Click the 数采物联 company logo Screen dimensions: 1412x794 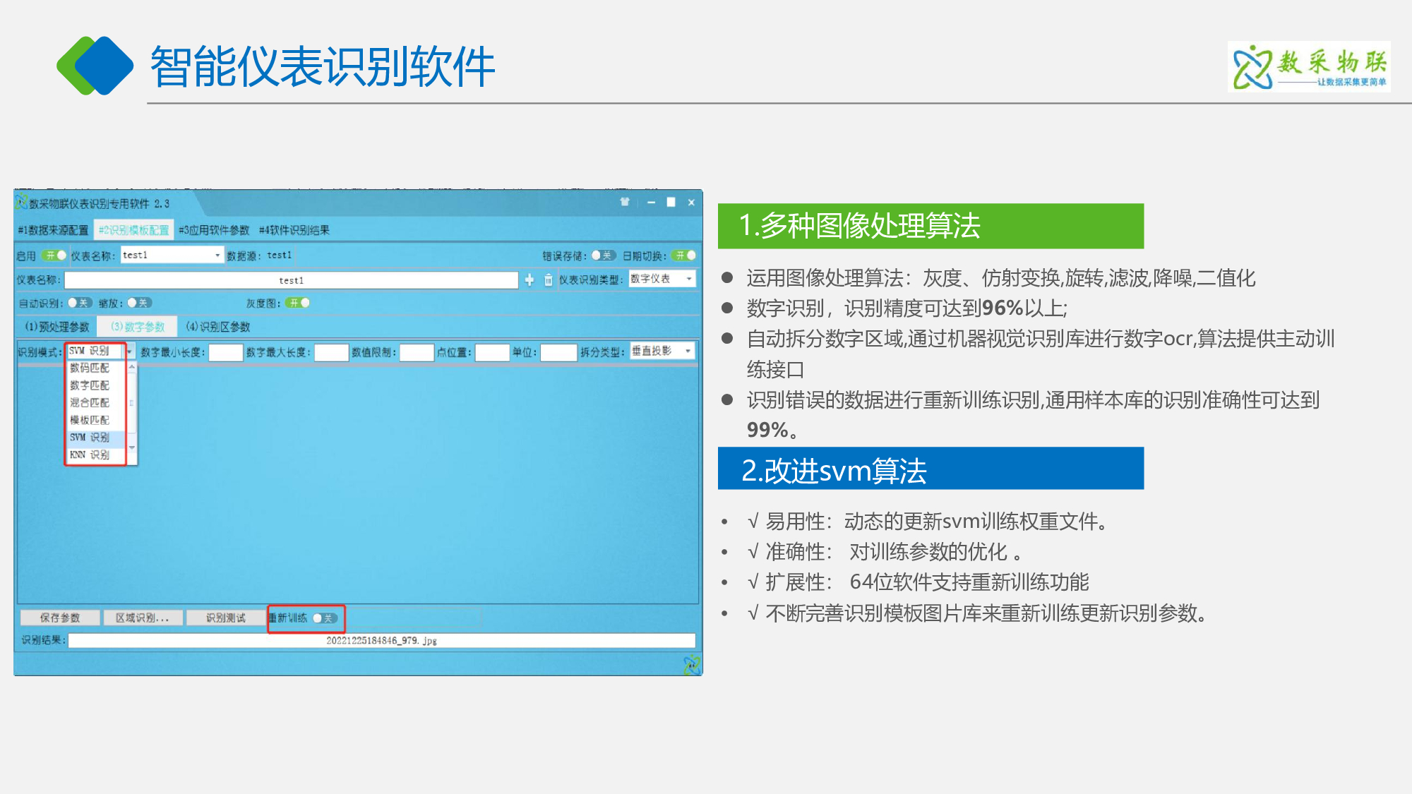pyautogui.click(x=1309, y=66)
